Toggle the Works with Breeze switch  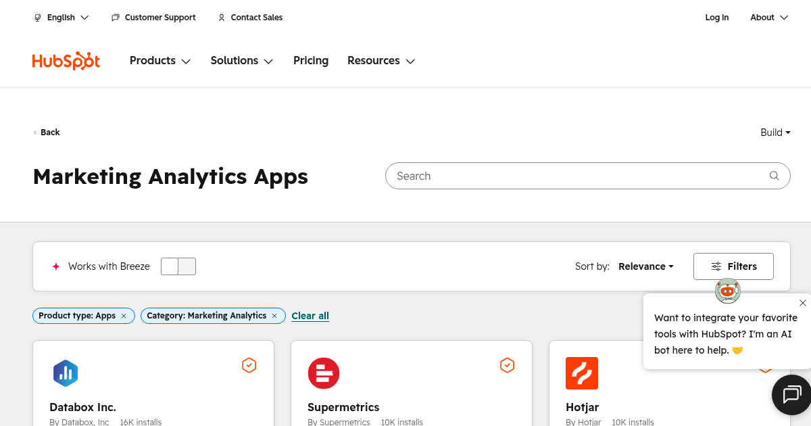[178, 266]
